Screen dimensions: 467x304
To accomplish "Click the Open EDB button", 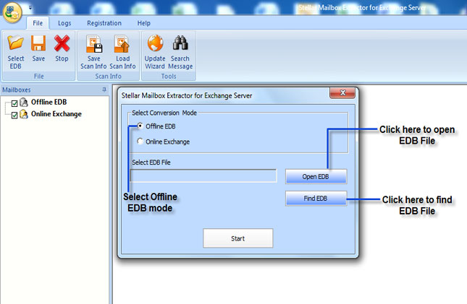I will (x=316, y=176).
